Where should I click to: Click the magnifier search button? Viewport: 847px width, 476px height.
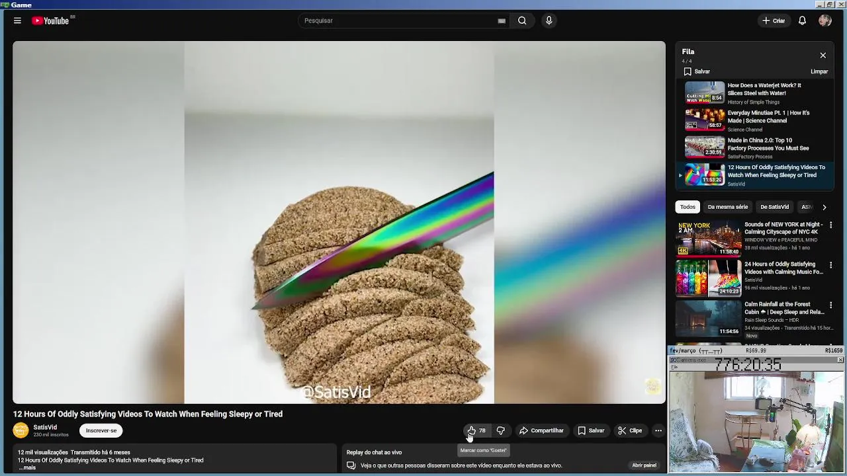click(522, 20)
